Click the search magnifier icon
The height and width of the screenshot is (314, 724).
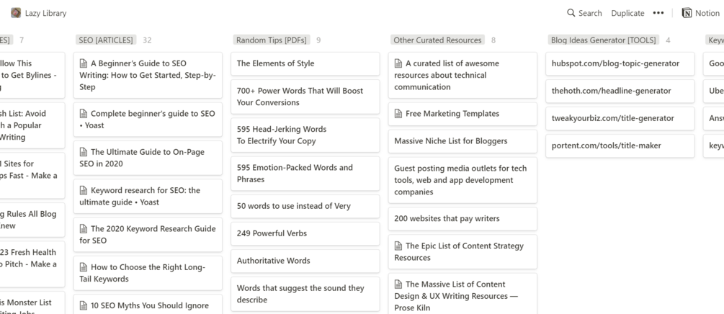coord(571,13)
